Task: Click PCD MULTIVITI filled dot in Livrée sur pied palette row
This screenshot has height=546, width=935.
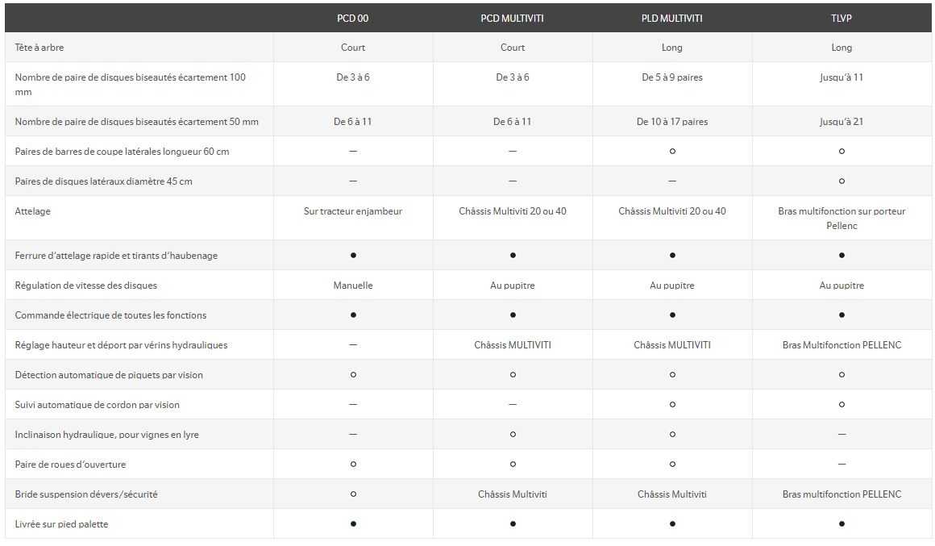Action: click(x=513, y=524)
